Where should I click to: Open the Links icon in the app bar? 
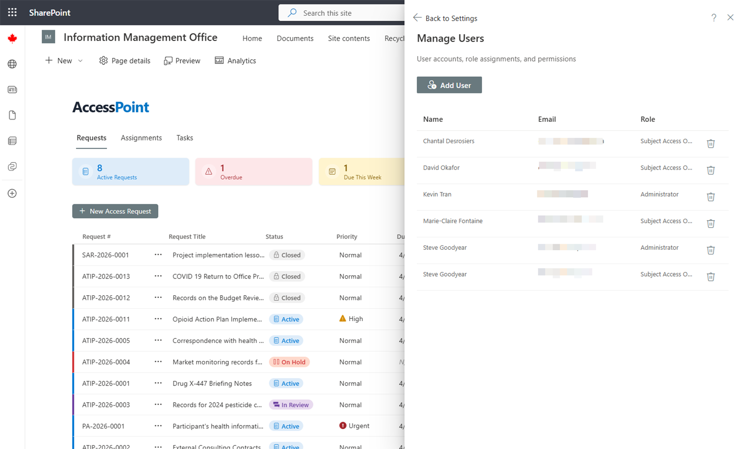[x=12, y=166]
